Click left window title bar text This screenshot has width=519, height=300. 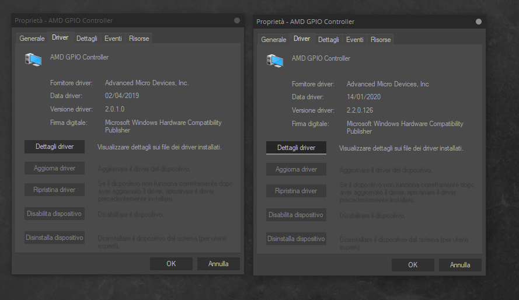click(x=64, y=20)
